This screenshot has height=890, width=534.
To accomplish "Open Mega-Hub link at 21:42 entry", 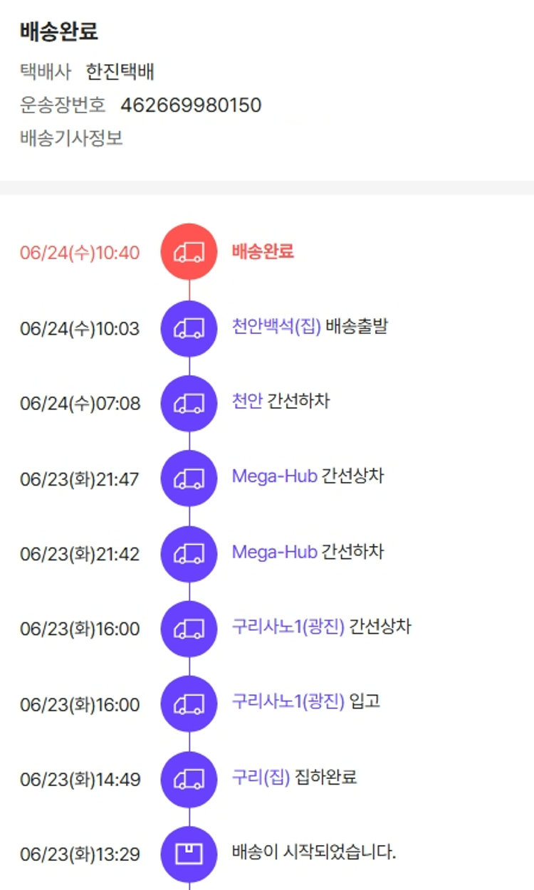I will pyautogui.click(x=274, y=552).
